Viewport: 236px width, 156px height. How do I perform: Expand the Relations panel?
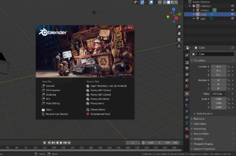199,119
